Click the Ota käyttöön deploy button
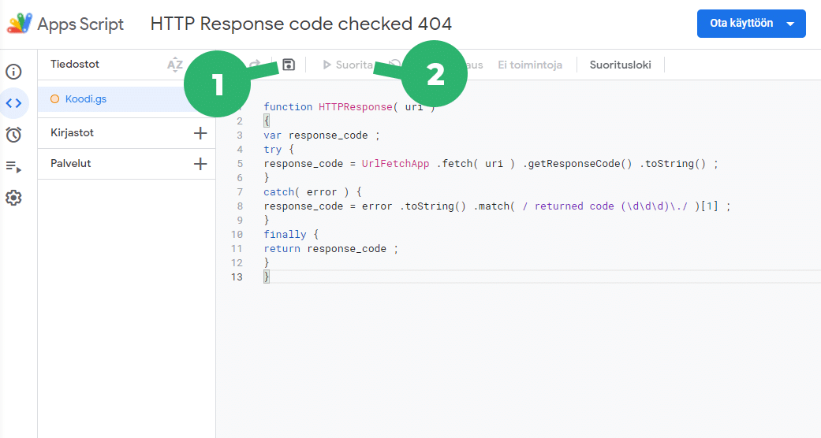 751,24
